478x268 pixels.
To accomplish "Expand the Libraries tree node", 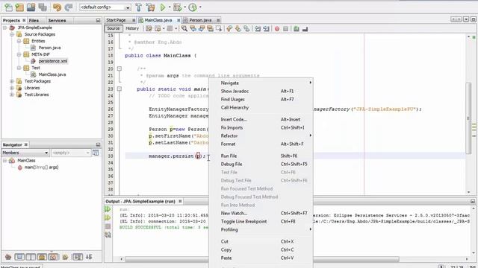I will click(x=12, y=88).
